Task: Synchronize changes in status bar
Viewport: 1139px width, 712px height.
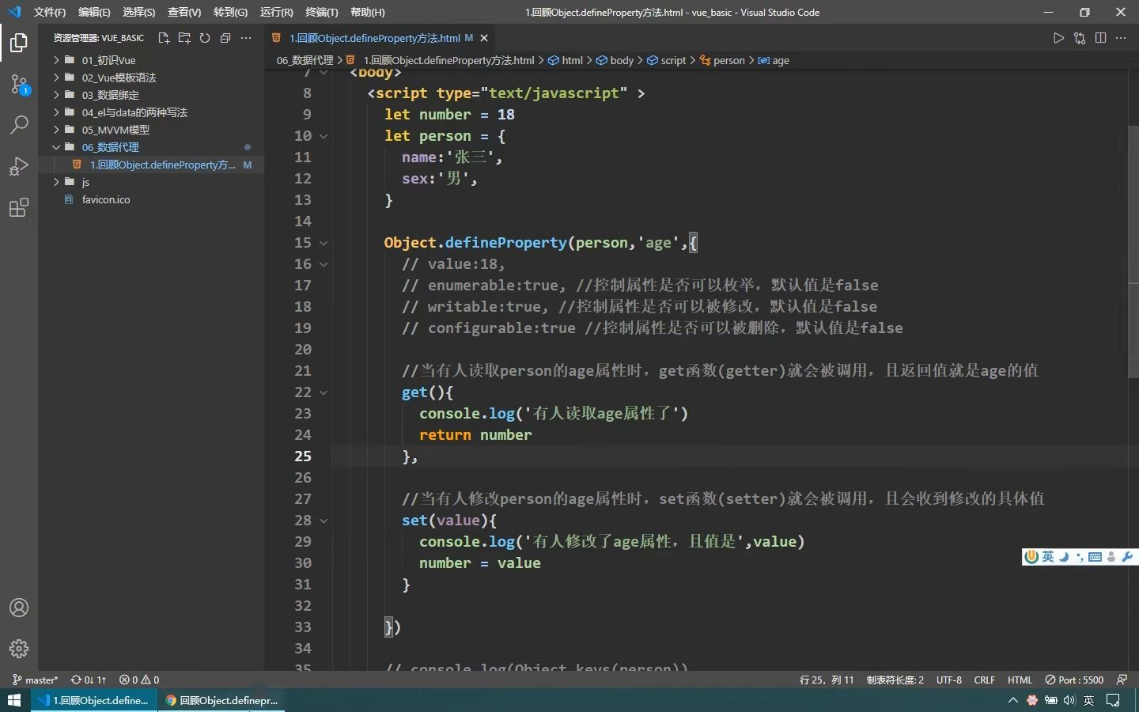Action: tap(89, 680)
